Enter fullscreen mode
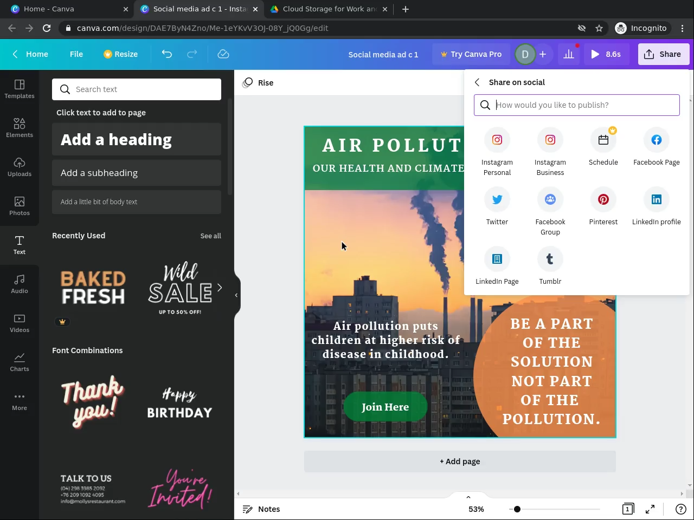694x520 pixels. pos(650,509)
